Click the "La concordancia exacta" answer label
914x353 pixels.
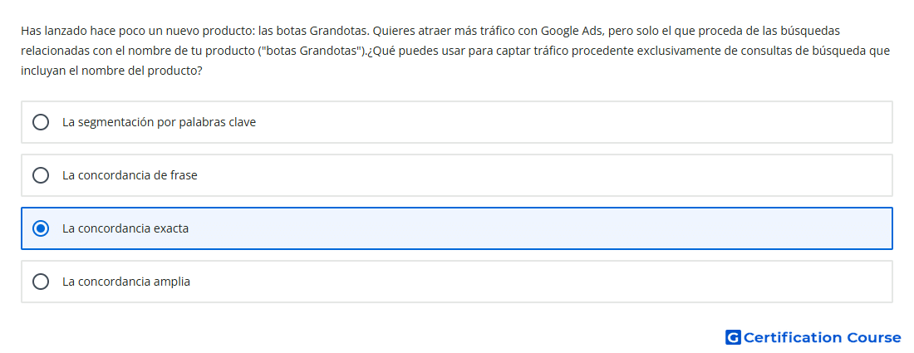click(125, 228)
